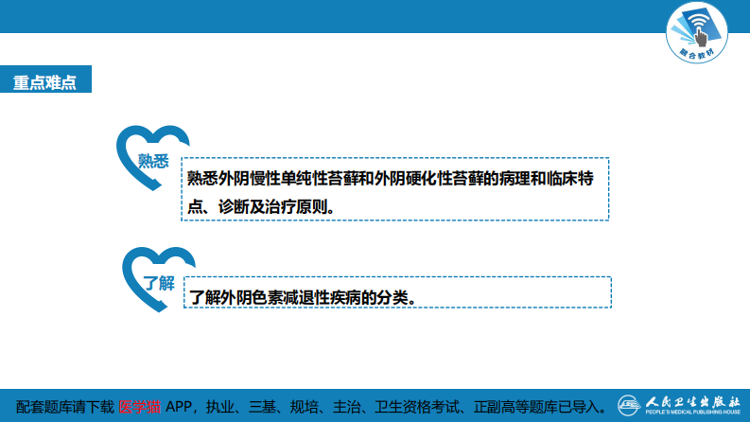Click the second line 点、诊断及治疗原则
This screenshot has width=750, height=422.
[261, 206]
